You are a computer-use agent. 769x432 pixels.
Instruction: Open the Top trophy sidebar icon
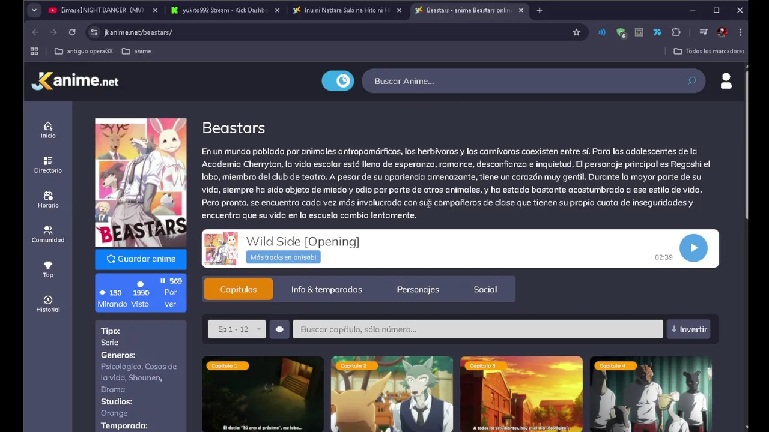click(48, 269)
